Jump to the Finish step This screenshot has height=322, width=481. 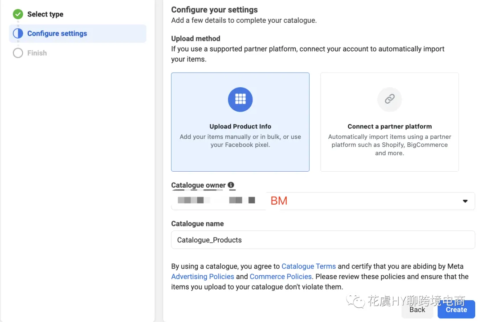(x=37, y=53)
